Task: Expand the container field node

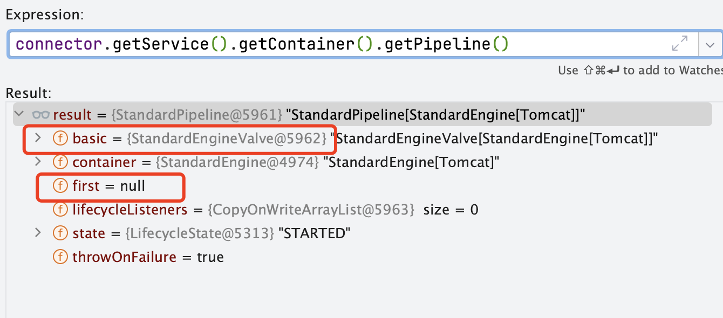Action: point(38,162)
